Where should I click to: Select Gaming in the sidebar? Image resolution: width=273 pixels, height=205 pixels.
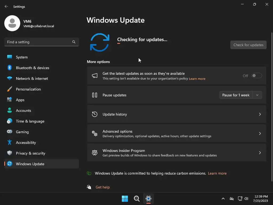click(42, 132)
